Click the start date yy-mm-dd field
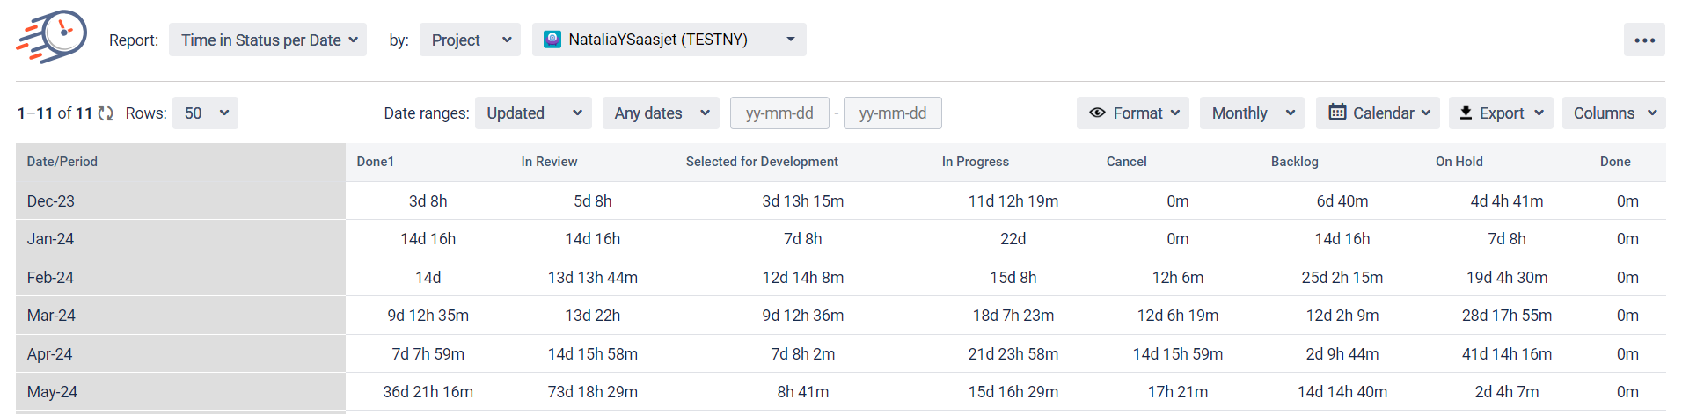Image resolution: width=1682 pixels, height=414 pixels. pyautogui.click(x=779, y=113)
